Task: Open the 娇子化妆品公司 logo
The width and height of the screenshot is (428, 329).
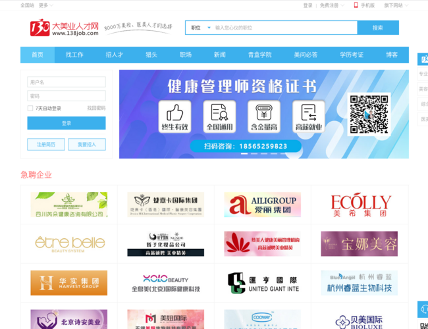Action: click(x=166, y=243)
